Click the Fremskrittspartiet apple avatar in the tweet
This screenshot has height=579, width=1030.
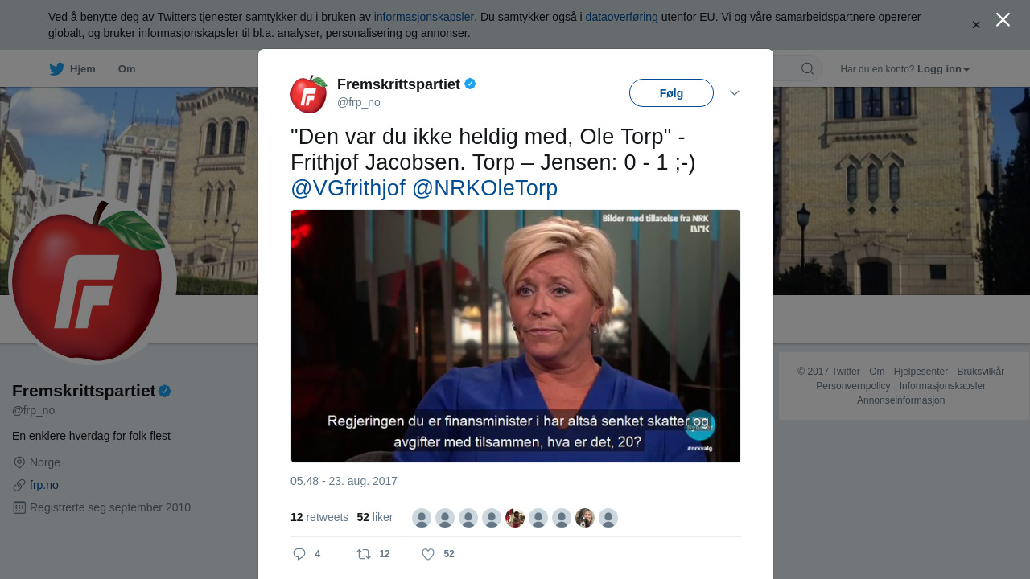click(309, 94)
